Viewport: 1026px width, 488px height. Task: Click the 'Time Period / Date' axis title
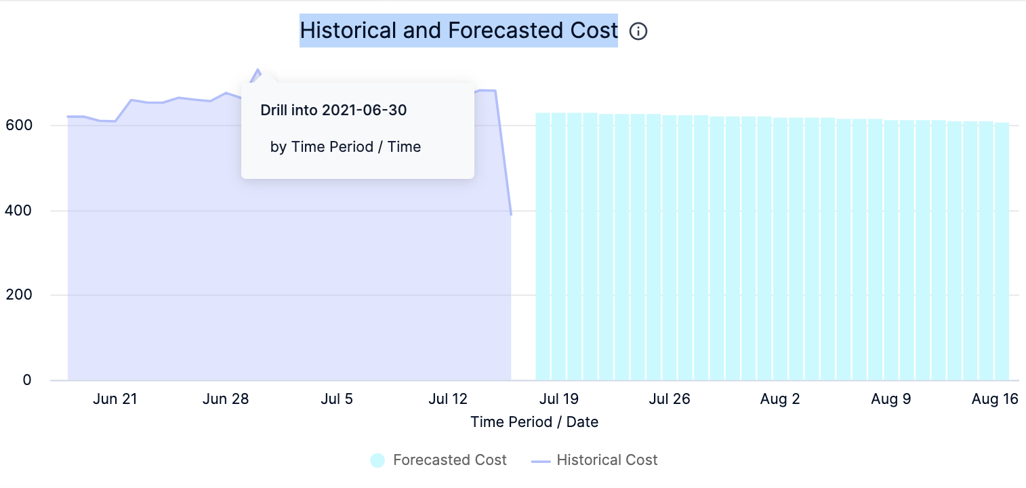point(534,422)
